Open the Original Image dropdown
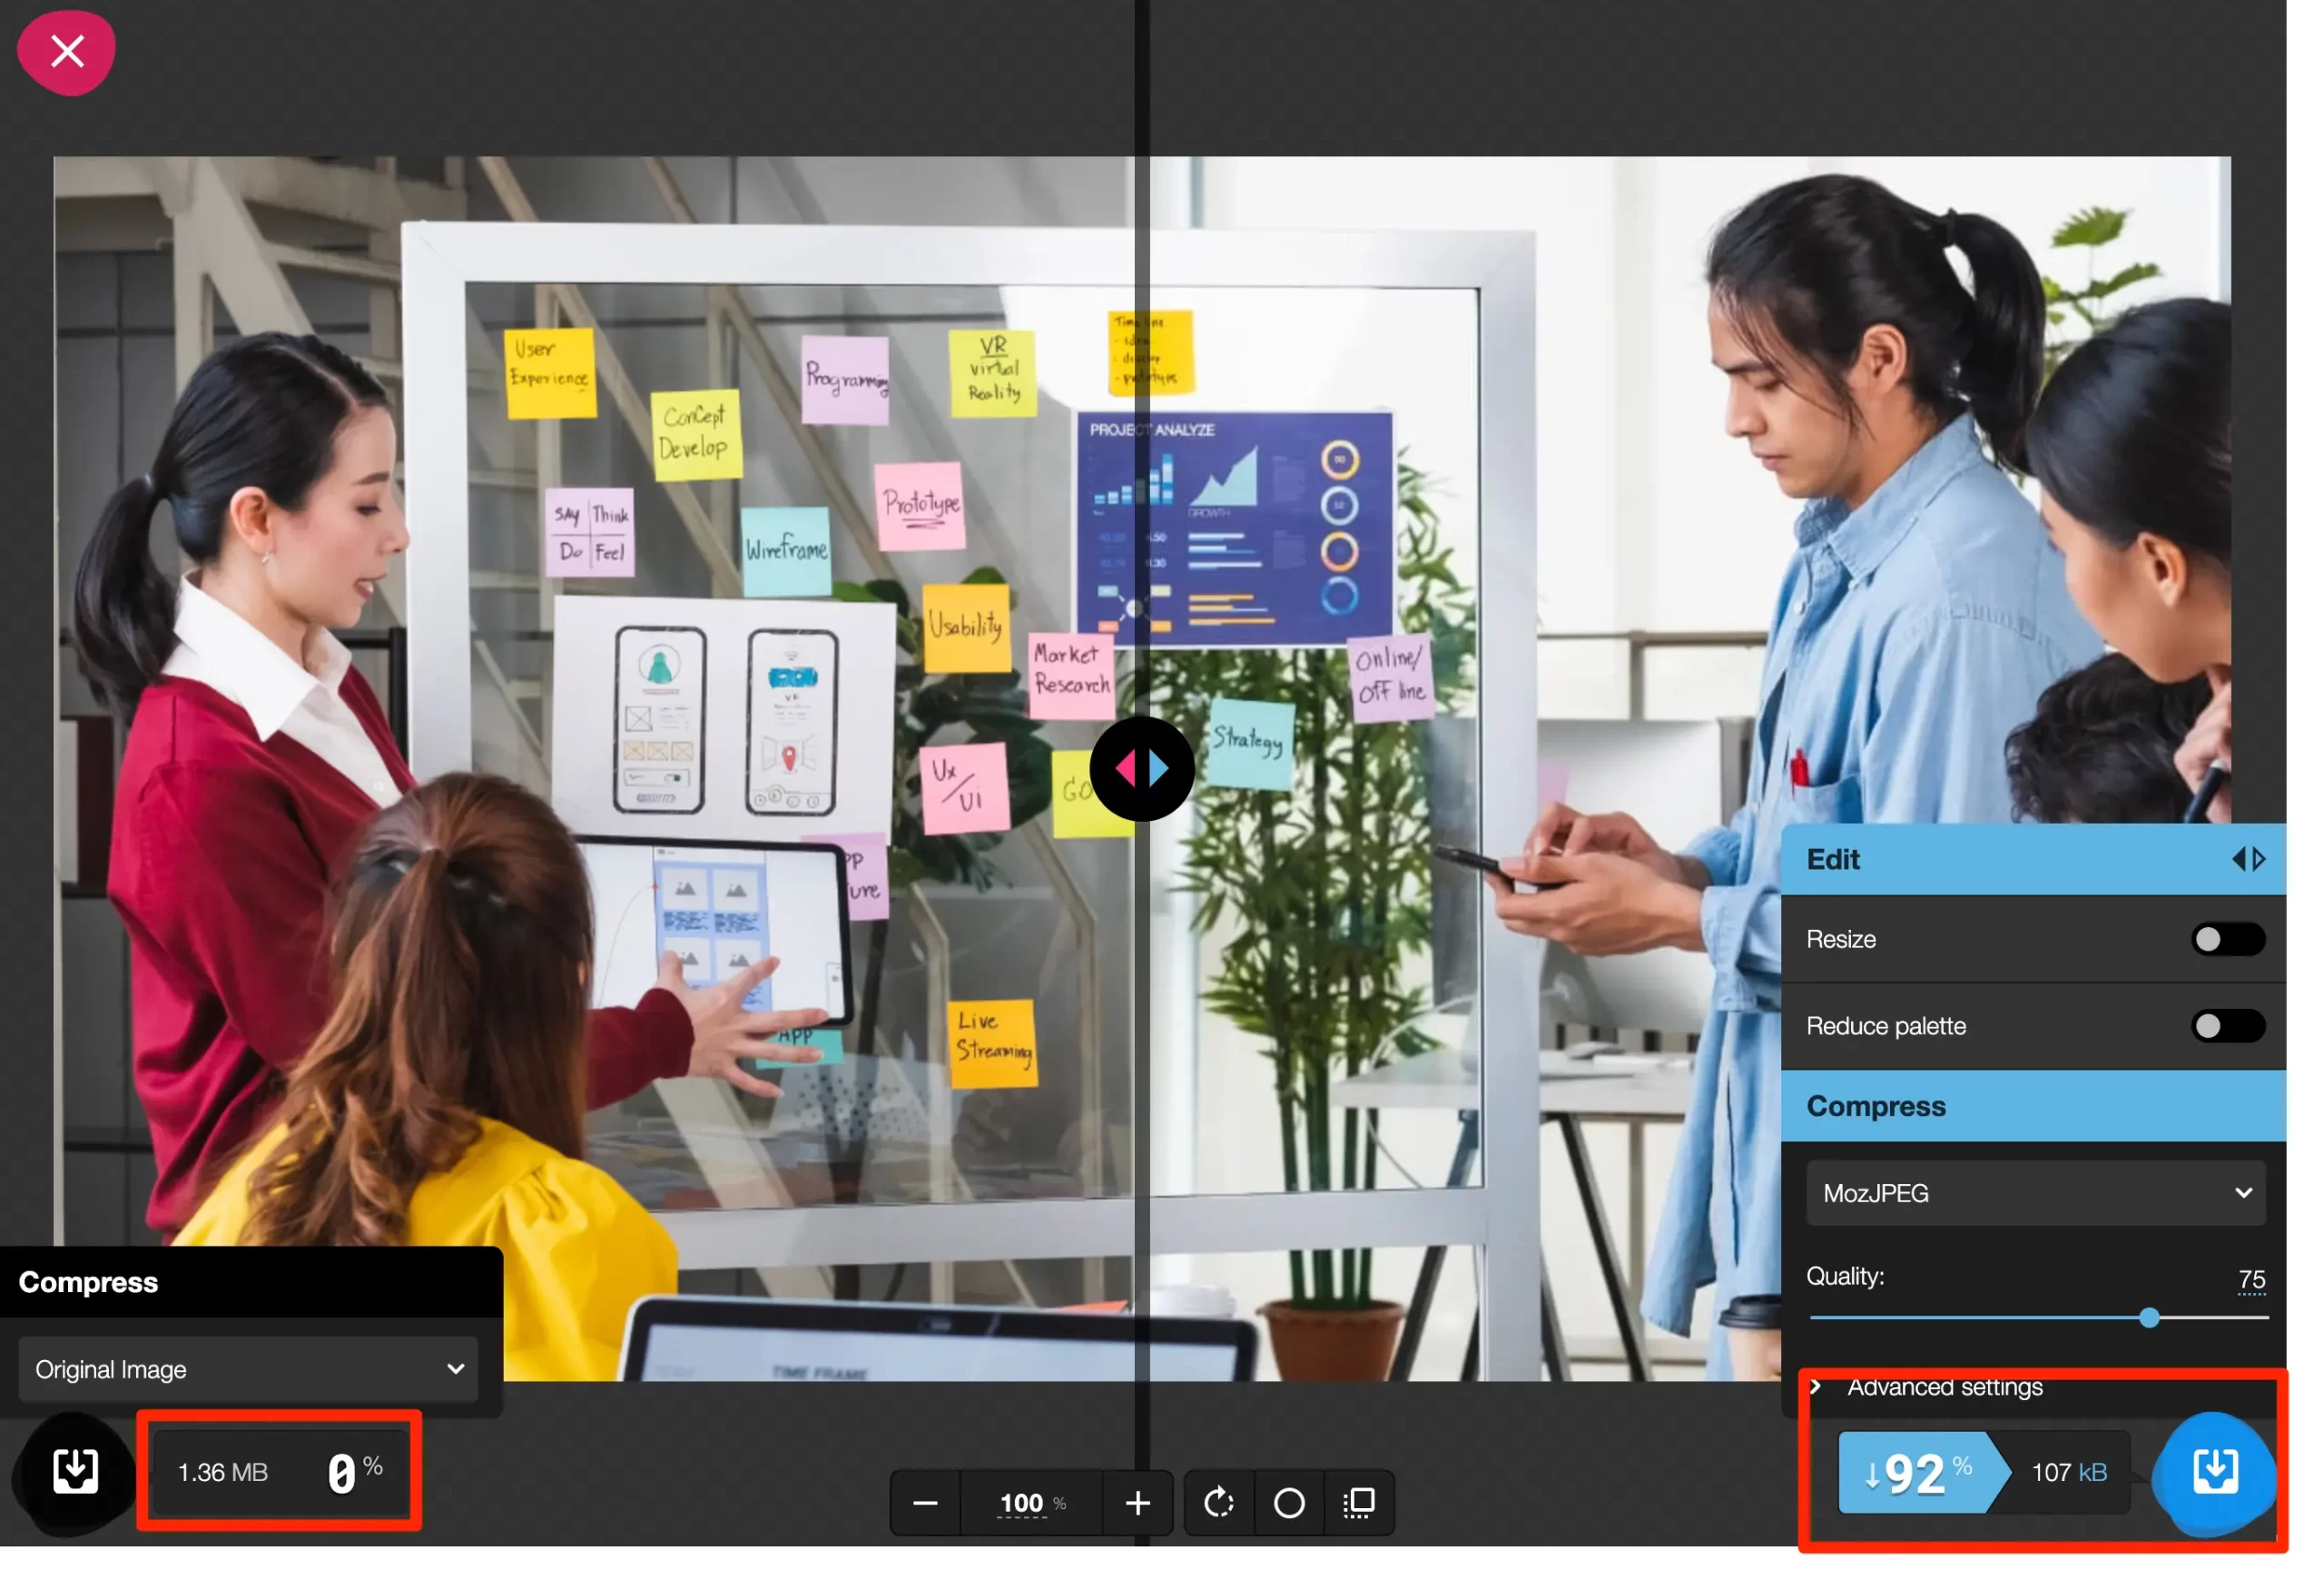The width and height of the screenshot is (2324, 1589). [x=248, y=1369]
